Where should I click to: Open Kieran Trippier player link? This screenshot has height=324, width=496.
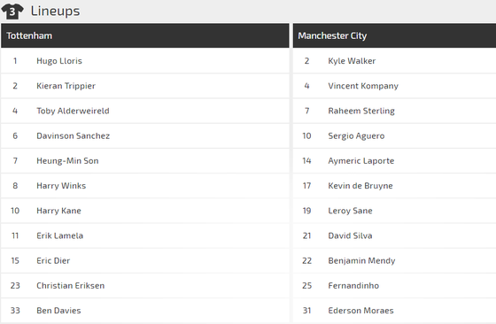tap(66, 86)
